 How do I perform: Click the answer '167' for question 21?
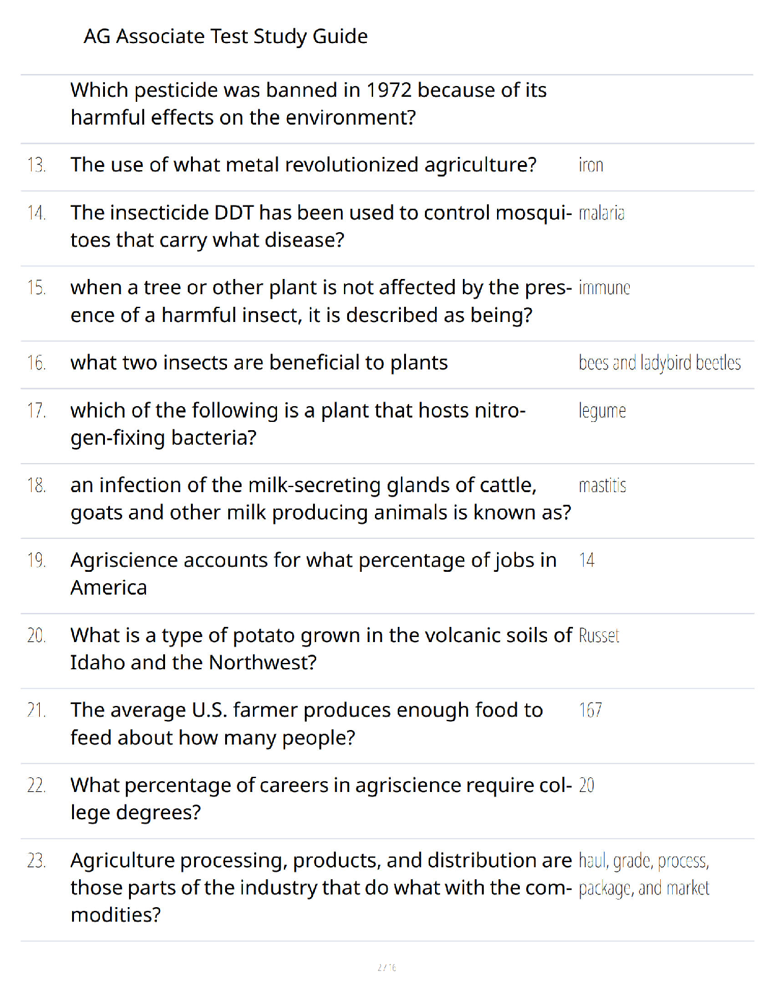point(591,710)
